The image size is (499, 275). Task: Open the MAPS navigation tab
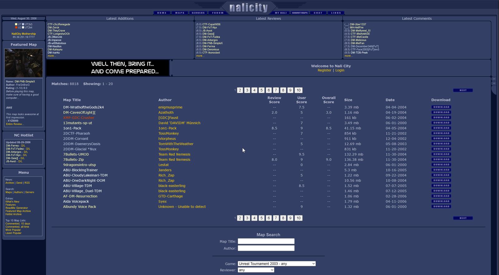point(180,13)
